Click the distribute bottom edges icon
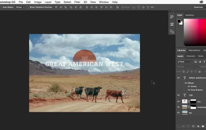 (96, 7)
